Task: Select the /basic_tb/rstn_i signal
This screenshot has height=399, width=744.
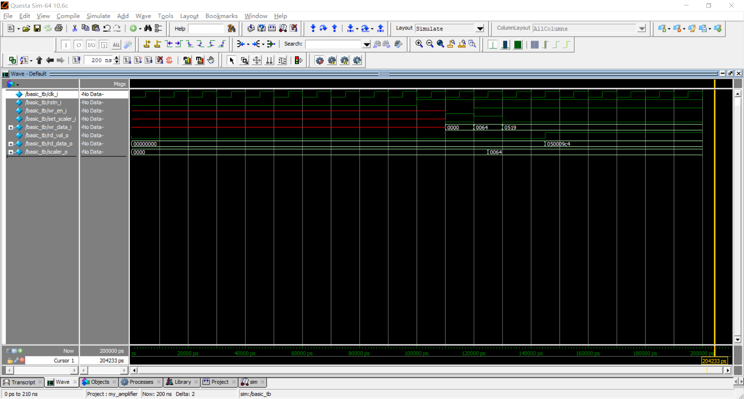Action: coord(43,102)
